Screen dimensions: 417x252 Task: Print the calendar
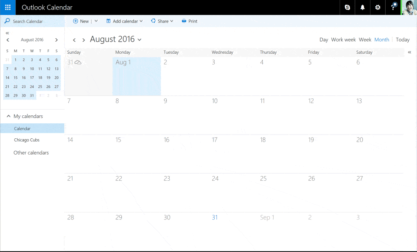(189, 21)
